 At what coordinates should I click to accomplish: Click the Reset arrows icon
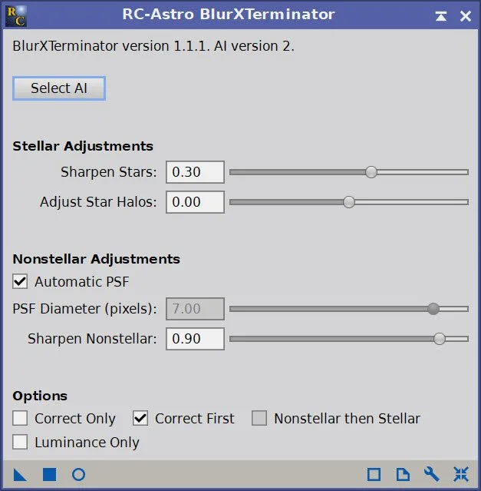click(x=461, y=474)
